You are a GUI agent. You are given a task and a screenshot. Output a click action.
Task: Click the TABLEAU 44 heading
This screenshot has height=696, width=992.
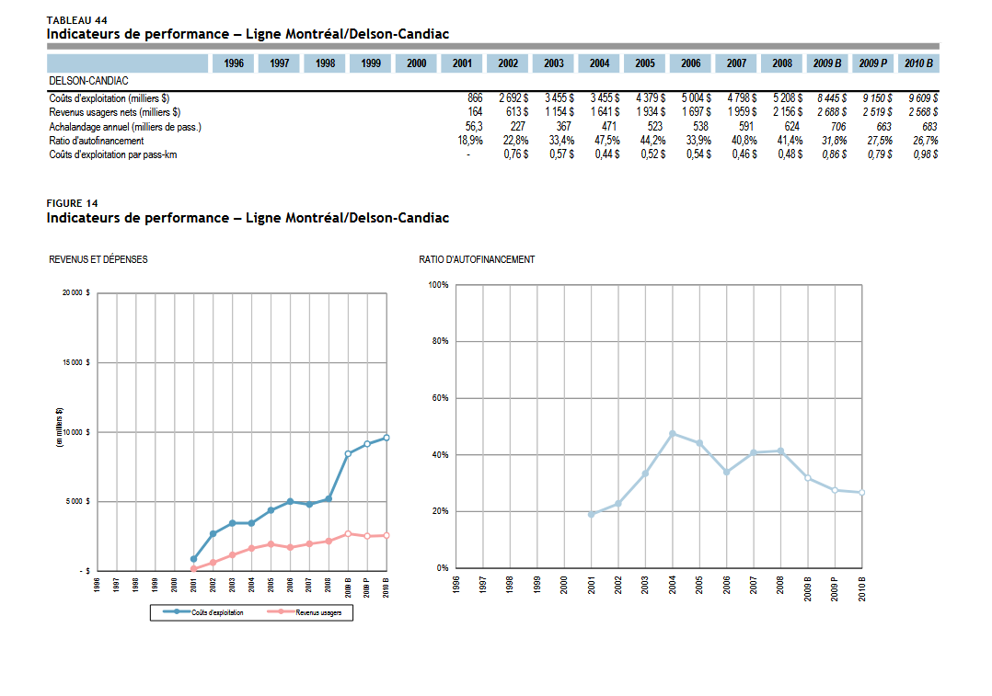click(77, 20)
